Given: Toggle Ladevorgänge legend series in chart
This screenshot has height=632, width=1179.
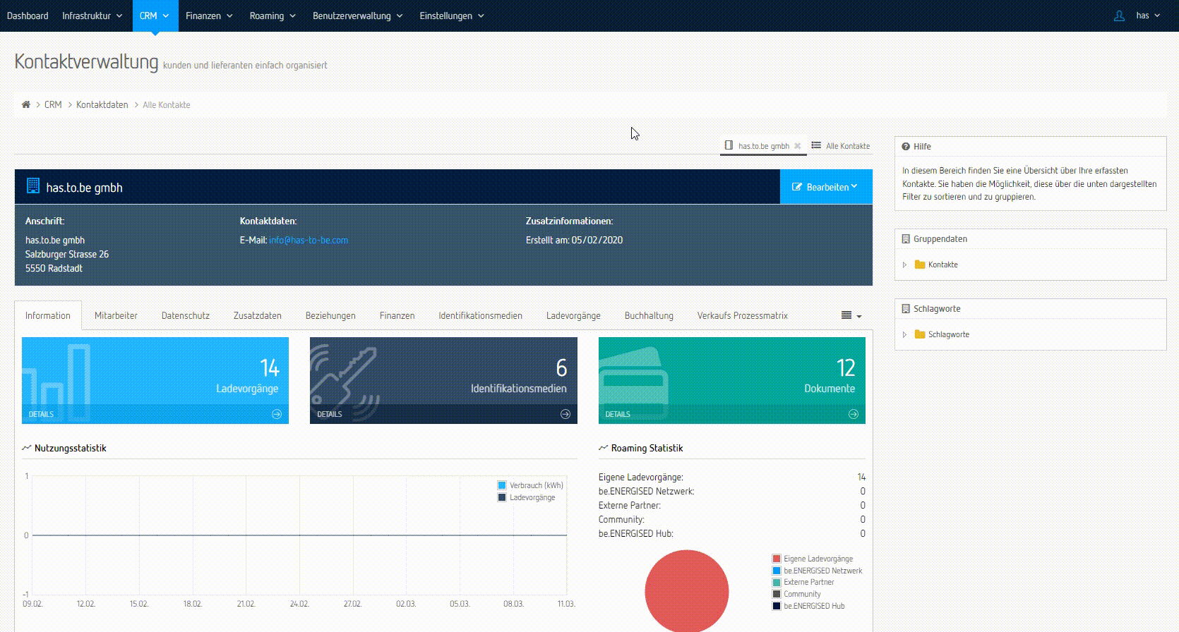Looking at the screenshot, I should click(x=526, y=497).
